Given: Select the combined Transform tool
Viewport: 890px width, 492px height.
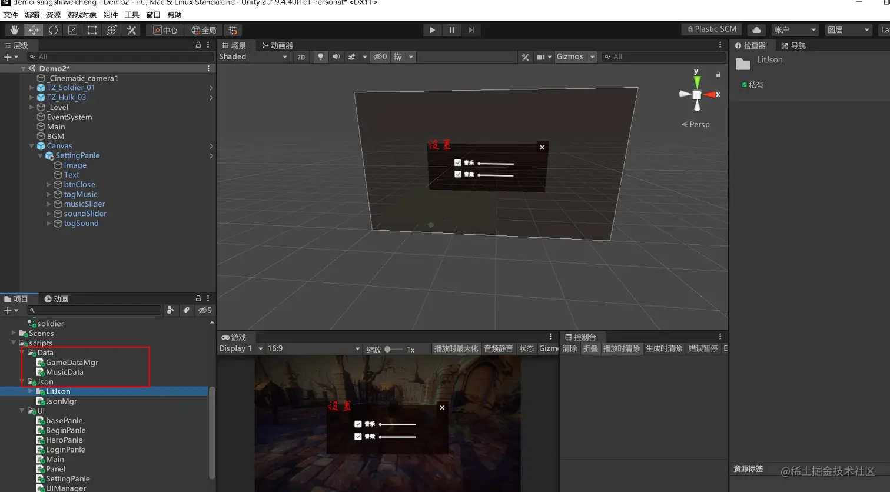Looking at the screenshot, I should (x=111, y=30).
